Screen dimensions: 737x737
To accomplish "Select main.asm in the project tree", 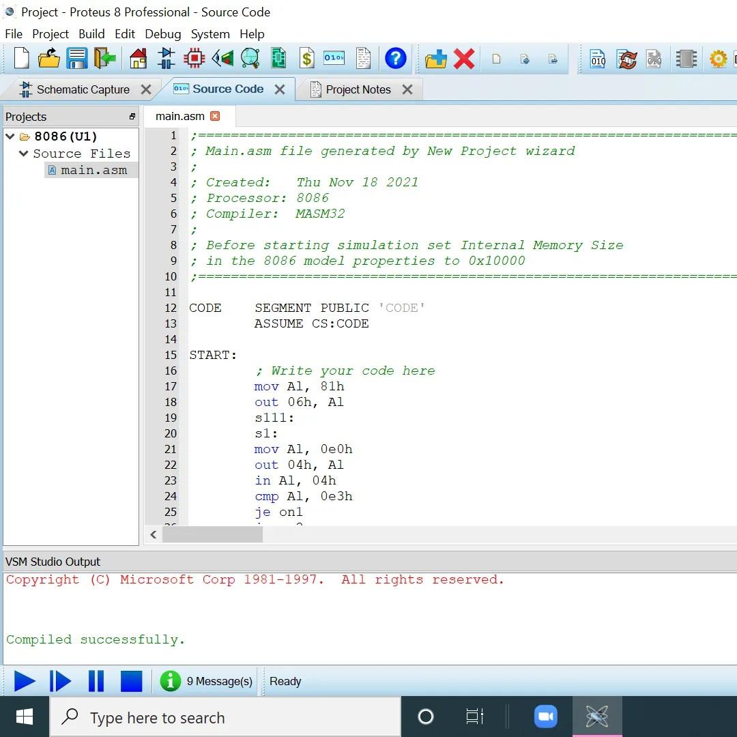I will click(93, 170).
